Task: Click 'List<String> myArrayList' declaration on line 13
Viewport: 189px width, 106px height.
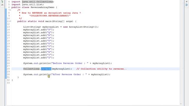Action: tap(41, 27)
